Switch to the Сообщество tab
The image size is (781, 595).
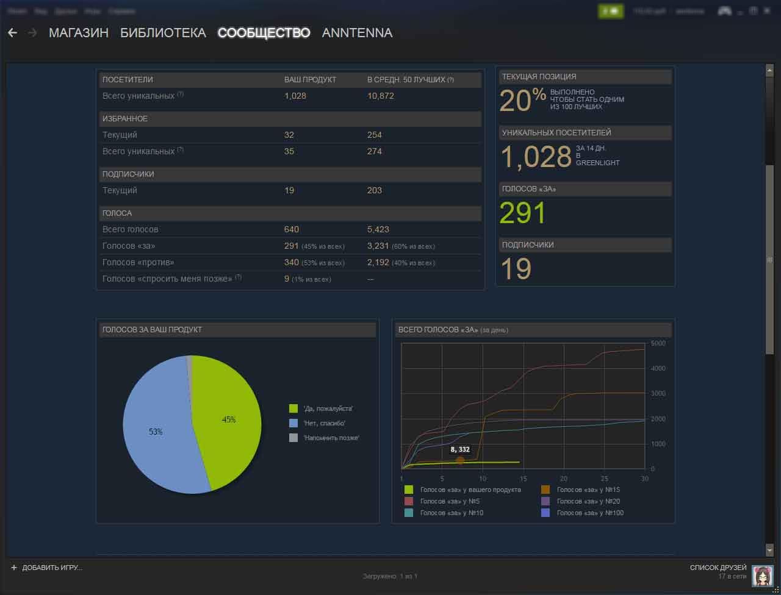(264, 33)
